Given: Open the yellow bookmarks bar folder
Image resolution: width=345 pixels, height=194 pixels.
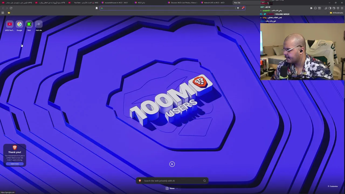Looking at the screenshot, I should (x=9, y=13).
